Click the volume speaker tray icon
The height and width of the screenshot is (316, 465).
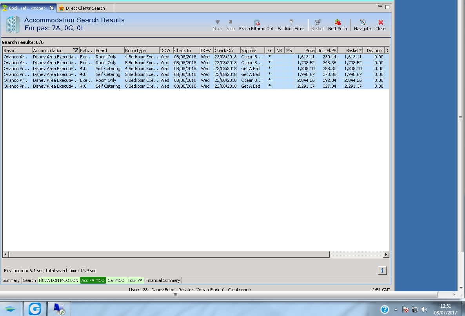424,309
